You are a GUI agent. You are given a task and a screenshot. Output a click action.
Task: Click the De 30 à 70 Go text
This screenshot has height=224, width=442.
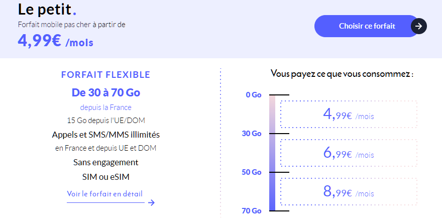coord(105,92)
